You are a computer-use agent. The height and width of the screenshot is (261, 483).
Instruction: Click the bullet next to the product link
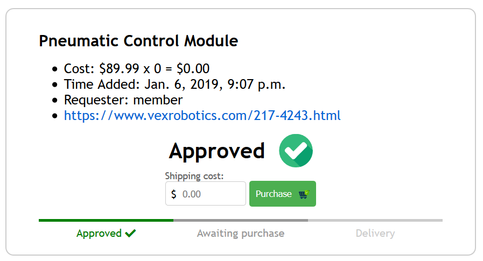(x=55, y=116)
